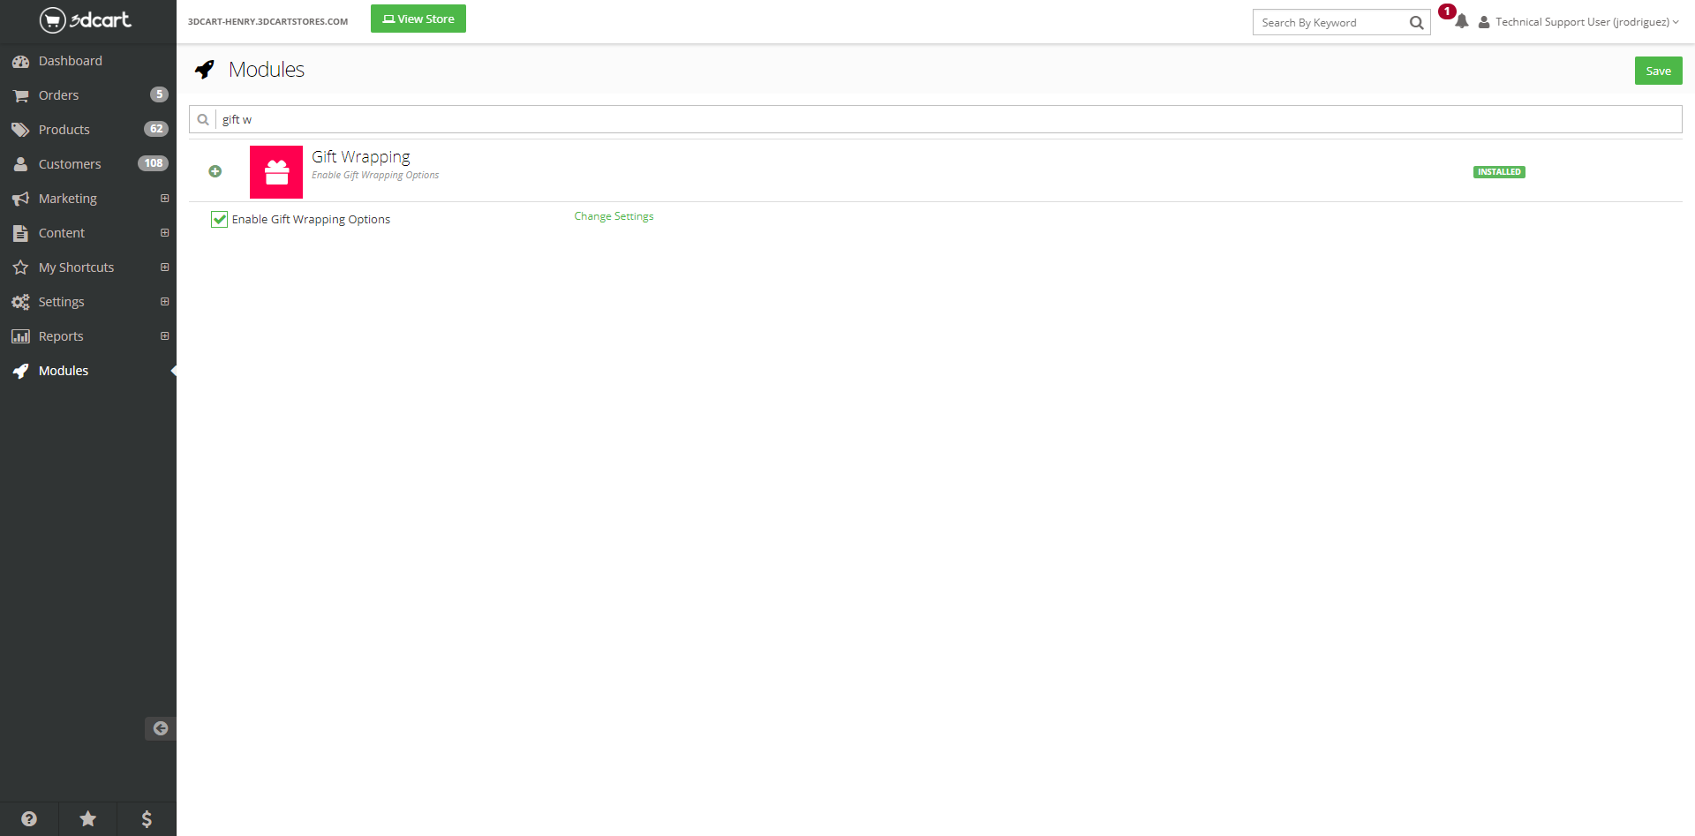Viewport: 1695px width, 836px height.
Task: Expand the Settings submenu
Action: pos(164,302)
